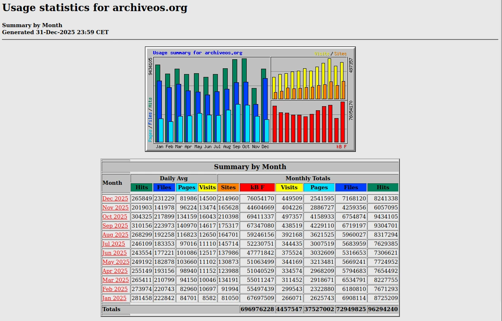Click the usage summary chart image
This screenshot has height=321, width=502.
tap(250, 99)
